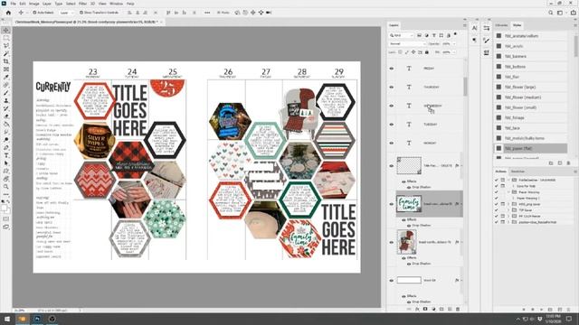
Task: Open the Paragraph panel icon in side strip
Action: tap(474, 40)
